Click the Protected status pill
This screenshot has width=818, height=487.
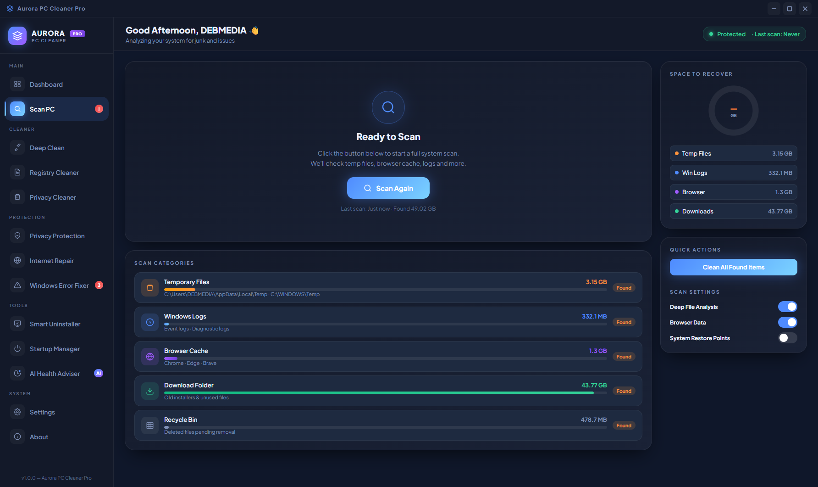tap(754, 34)
